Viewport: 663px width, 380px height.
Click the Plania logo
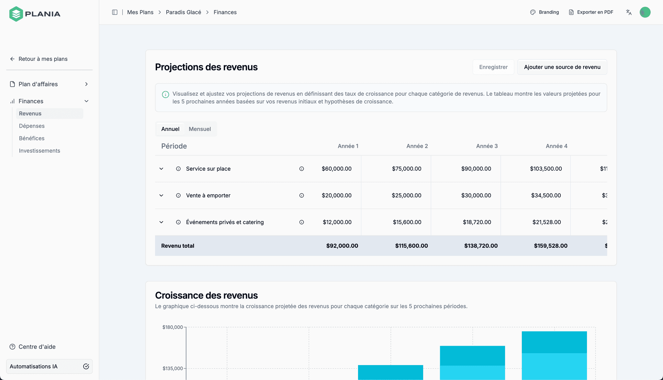pos(35,14)
